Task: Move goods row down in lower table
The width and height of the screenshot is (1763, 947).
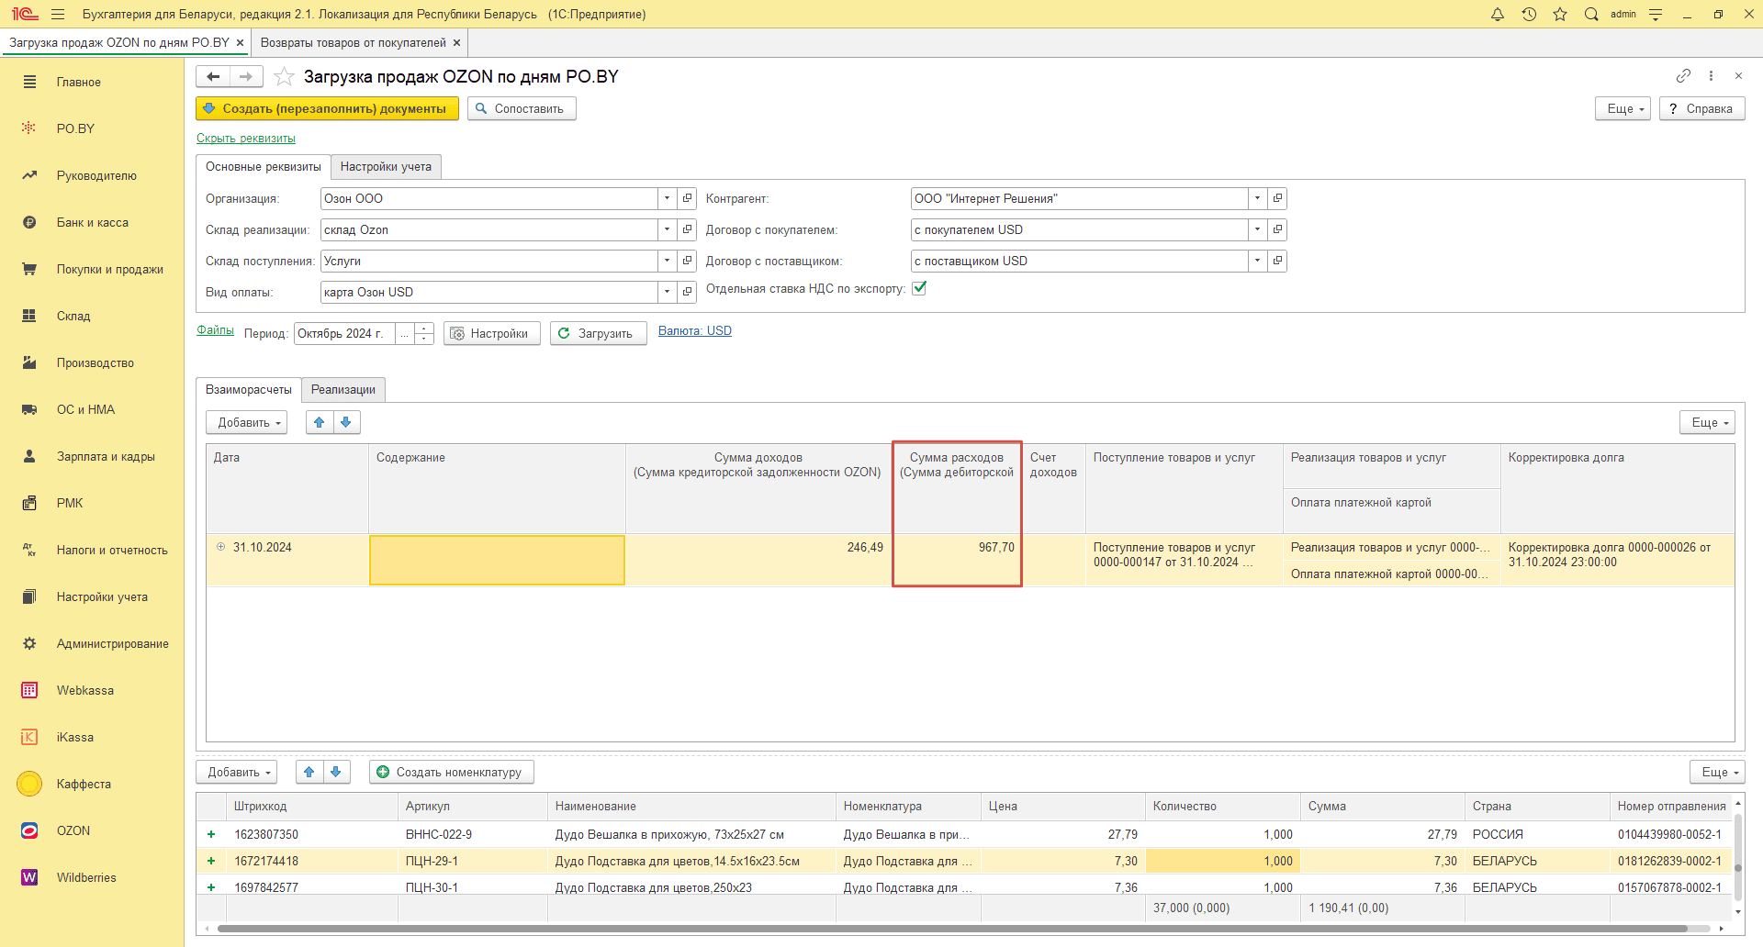Action: point(336,772)
